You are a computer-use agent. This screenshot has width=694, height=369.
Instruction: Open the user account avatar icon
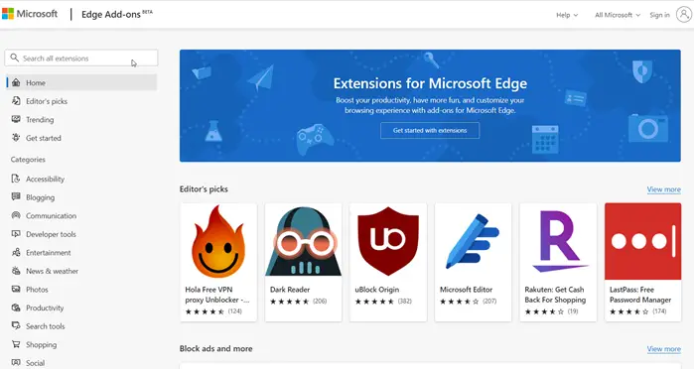684,15
